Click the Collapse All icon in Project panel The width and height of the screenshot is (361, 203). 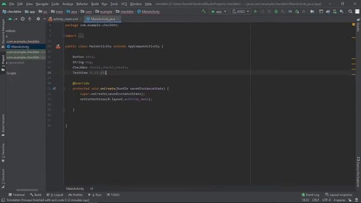(x=30, y=19)
